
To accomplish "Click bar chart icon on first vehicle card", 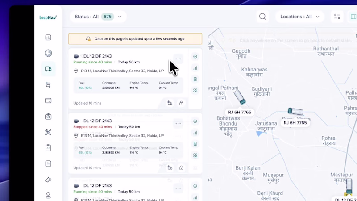I will [195, 68].
